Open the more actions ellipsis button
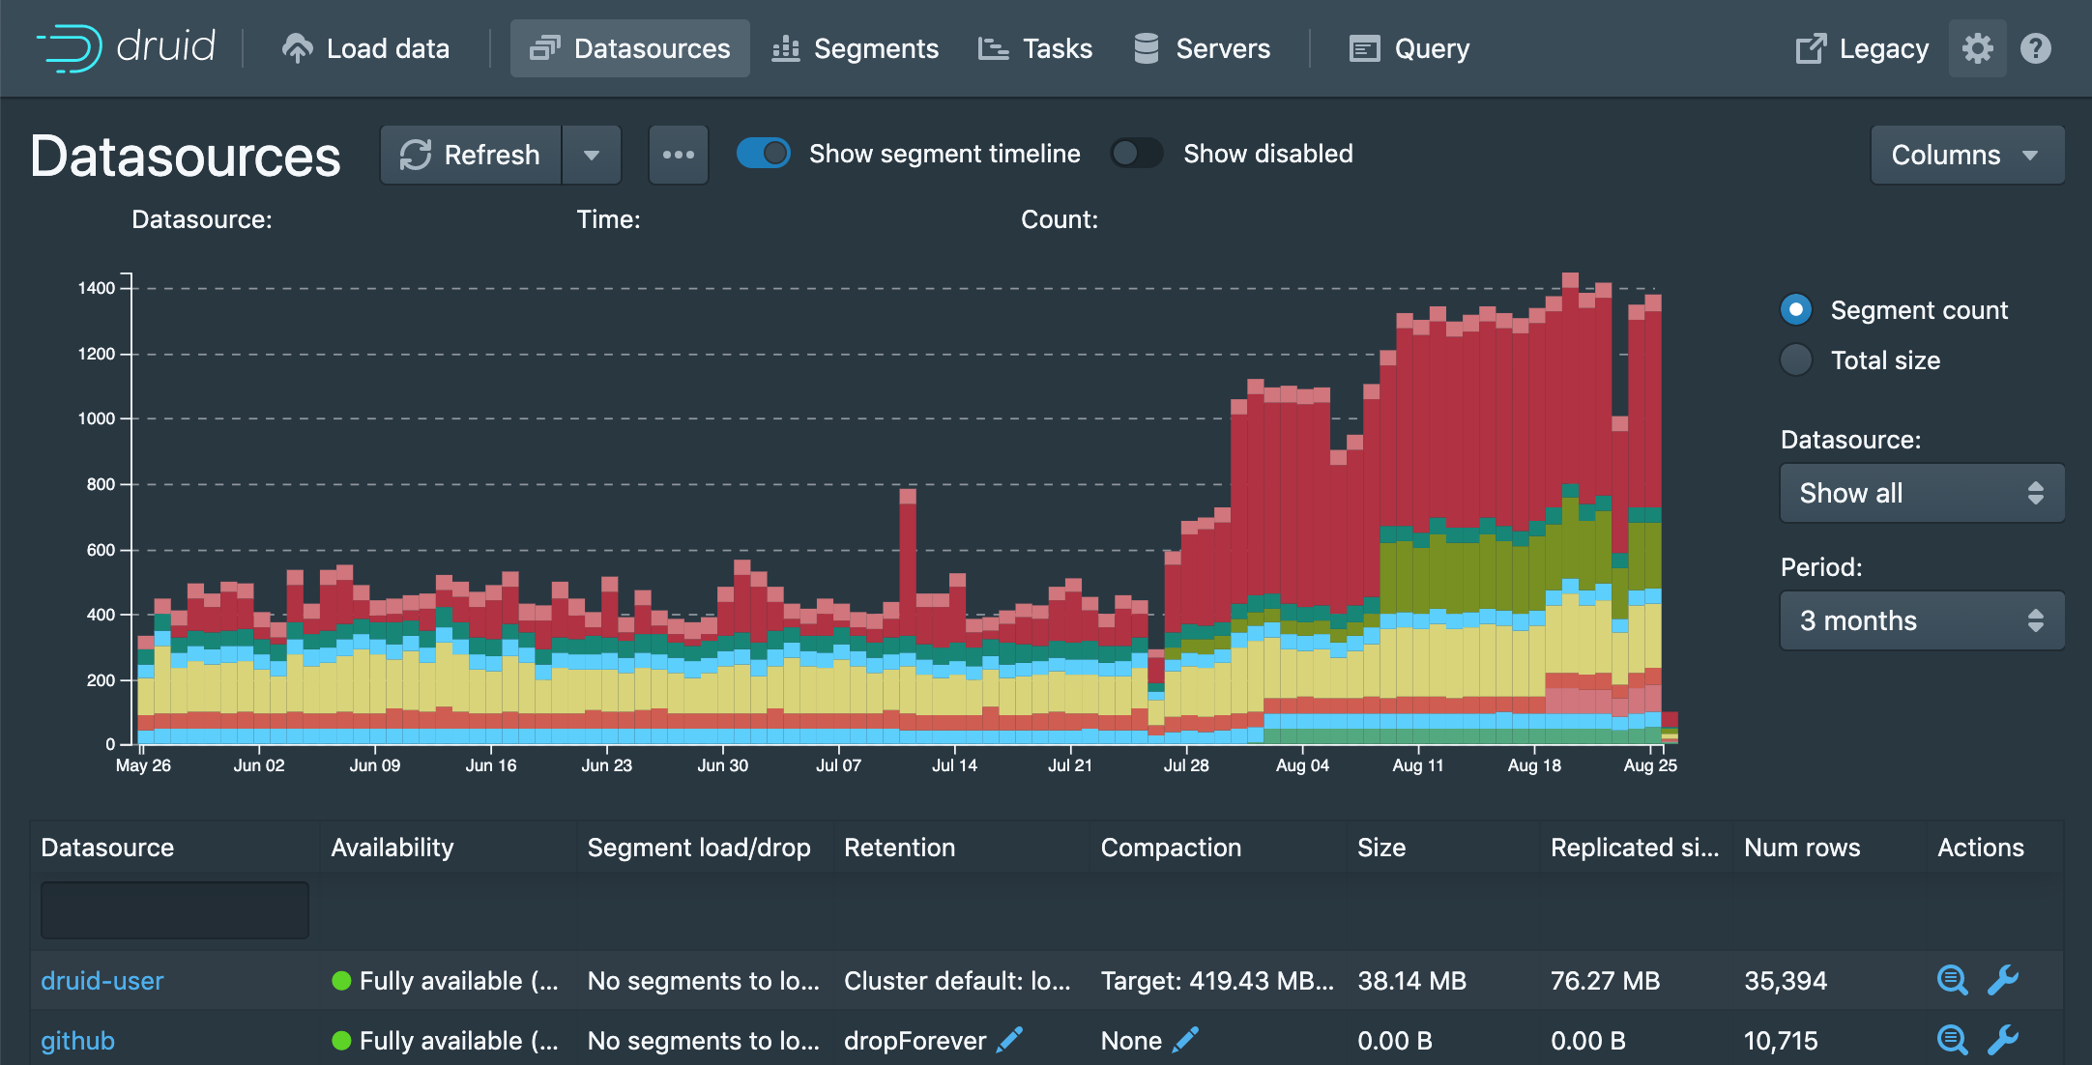Screen dimensions: 2092x1065 678,155
